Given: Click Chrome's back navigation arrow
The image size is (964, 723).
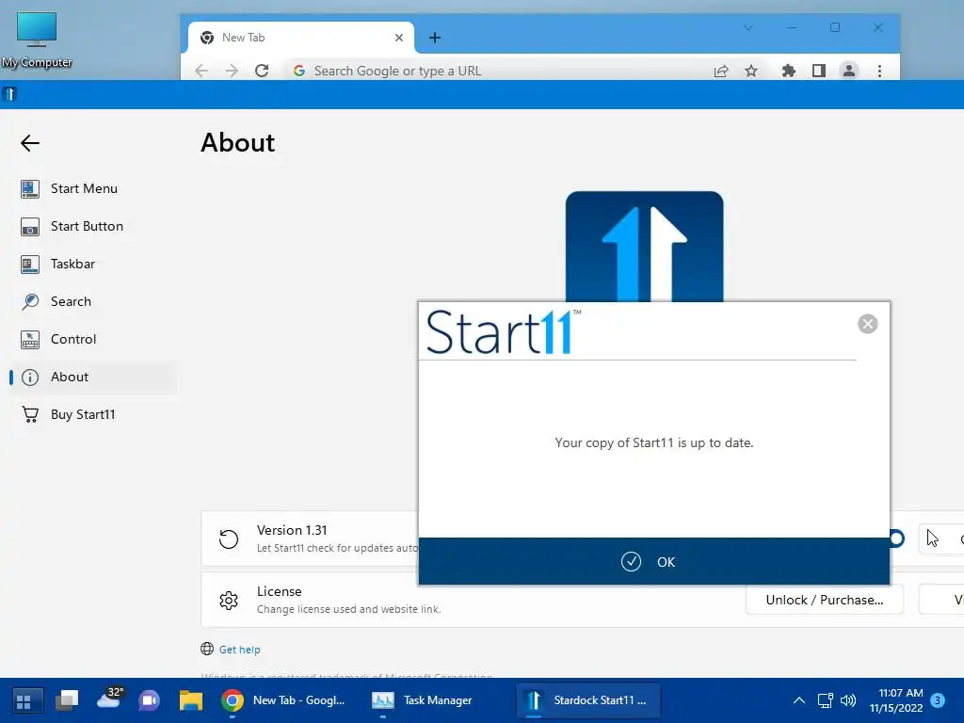Looking at the screenshot, I should point(201,71).
